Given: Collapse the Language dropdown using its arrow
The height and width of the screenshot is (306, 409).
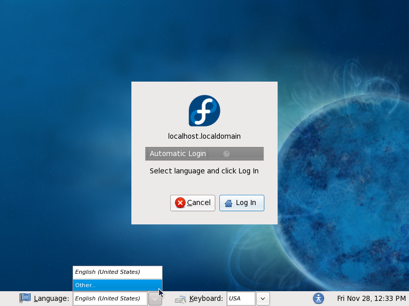Looking at the screenshot, I should coord(155,298).
